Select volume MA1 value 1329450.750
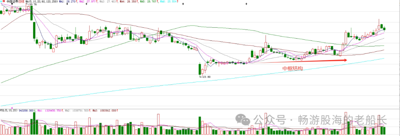This screenshot has width=400, height=136. (53, 110)
